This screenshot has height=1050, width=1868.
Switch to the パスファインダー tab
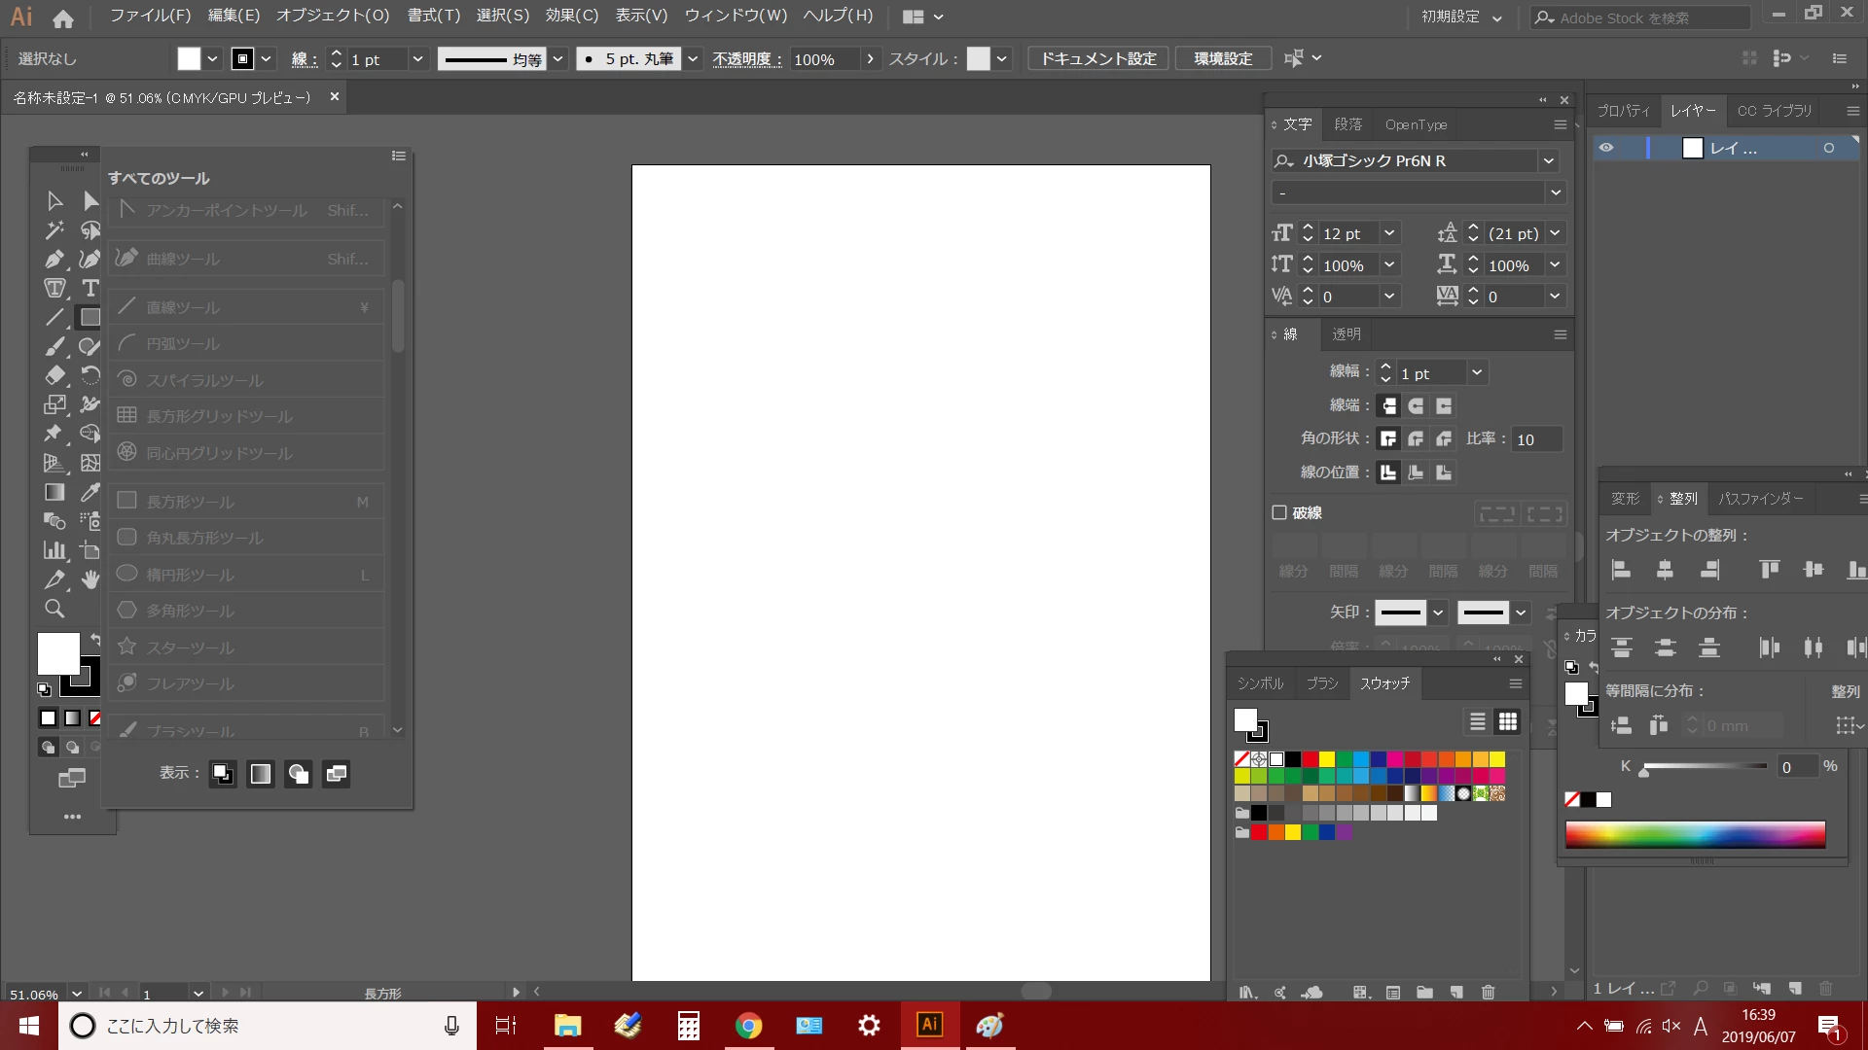point(1760,499)
